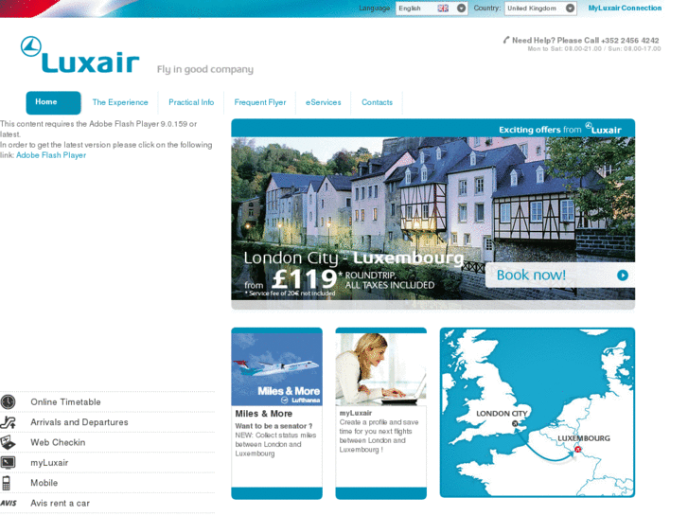Click the MyLuxair Connection link
Screen dimensions: 688x516
pos(625,8)
